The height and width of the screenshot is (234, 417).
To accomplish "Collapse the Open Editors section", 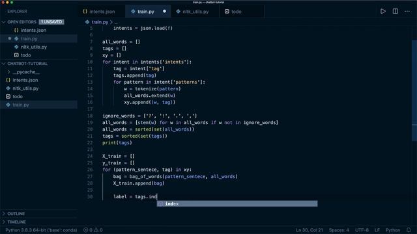I will tap(22, 21).
